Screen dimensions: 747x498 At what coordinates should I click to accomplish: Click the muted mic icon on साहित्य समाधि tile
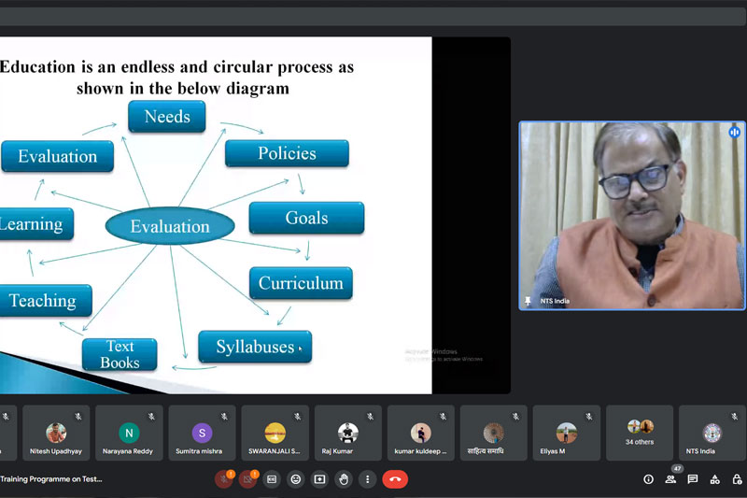click(516, 417)
